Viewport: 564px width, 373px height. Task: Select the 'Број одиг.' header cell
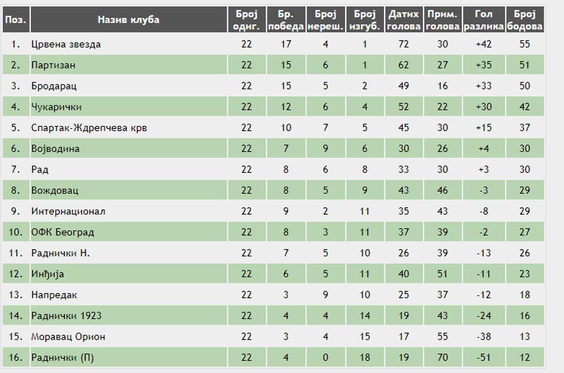246,20
